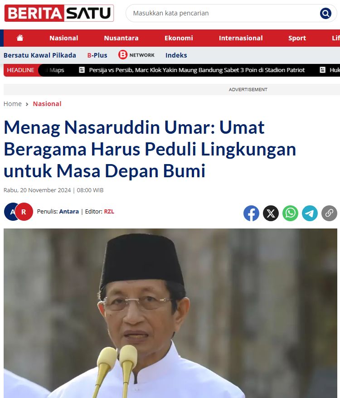The height and width of the screenshot is (398, 340).
Task: Open Bersatu Kawal Pilkada link
Action: click(40, 55)
